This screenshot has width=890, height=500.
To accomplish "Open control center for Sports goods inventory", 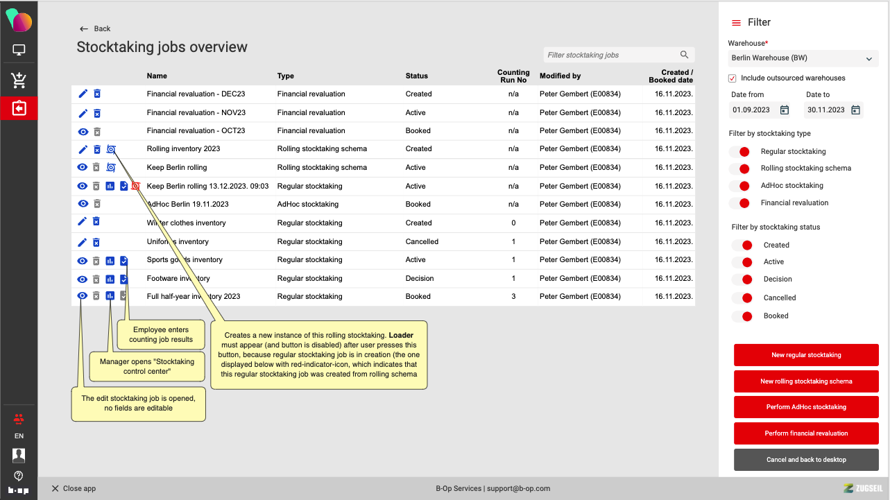I will pos(110,260).
